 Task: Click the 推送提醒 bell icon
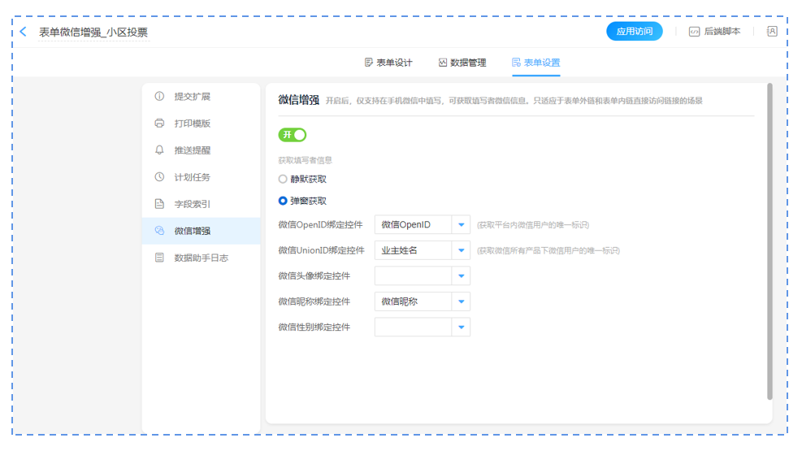[159, 150]
